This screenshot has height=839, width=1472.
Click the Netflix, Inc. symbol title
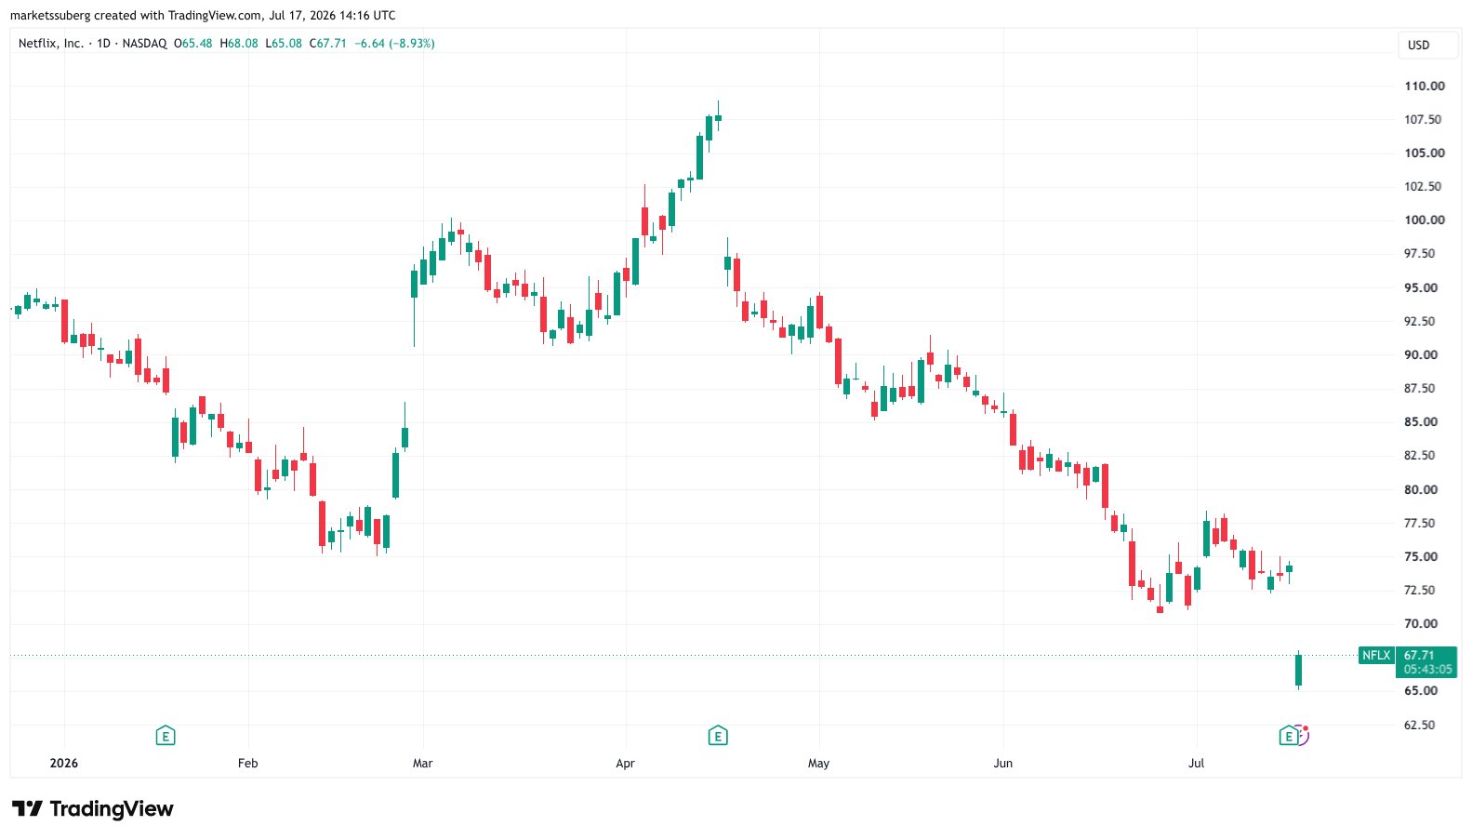click(51, 44)
